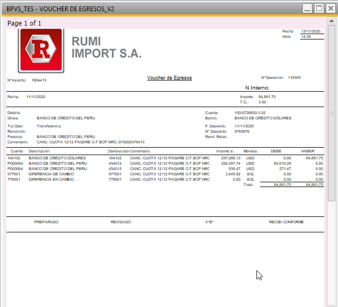
Task: Click the DEBE value 271.47
Action: pyautogui.click(x=285, y=168)
